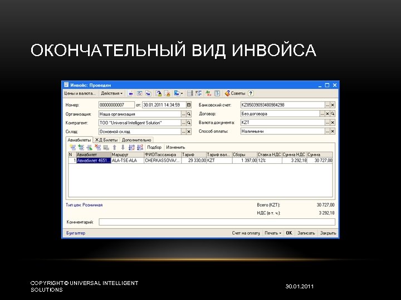Click the Счет на оплату button
The height and width of the screenshot is (300, 401).
point(246,233)
